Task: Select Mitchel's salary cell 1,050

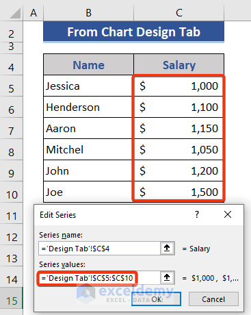Action: tap(179, 149)
